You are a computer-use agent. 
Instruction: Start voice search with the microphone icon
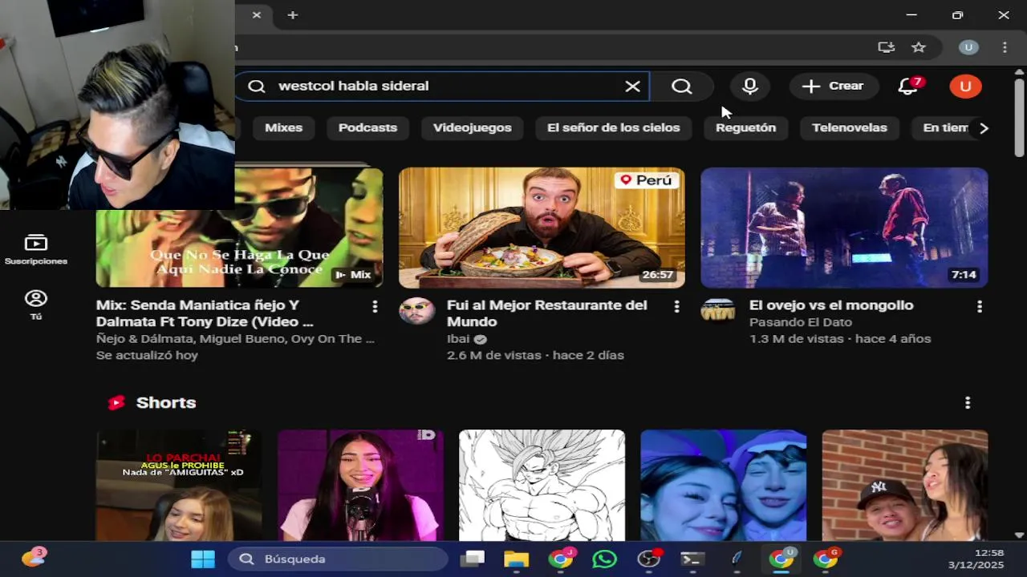750,87
